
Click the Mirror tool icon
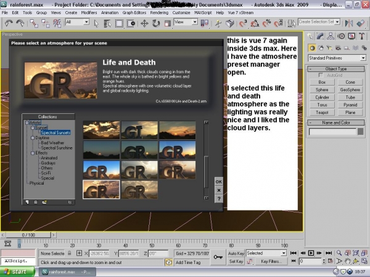(349, 23)
